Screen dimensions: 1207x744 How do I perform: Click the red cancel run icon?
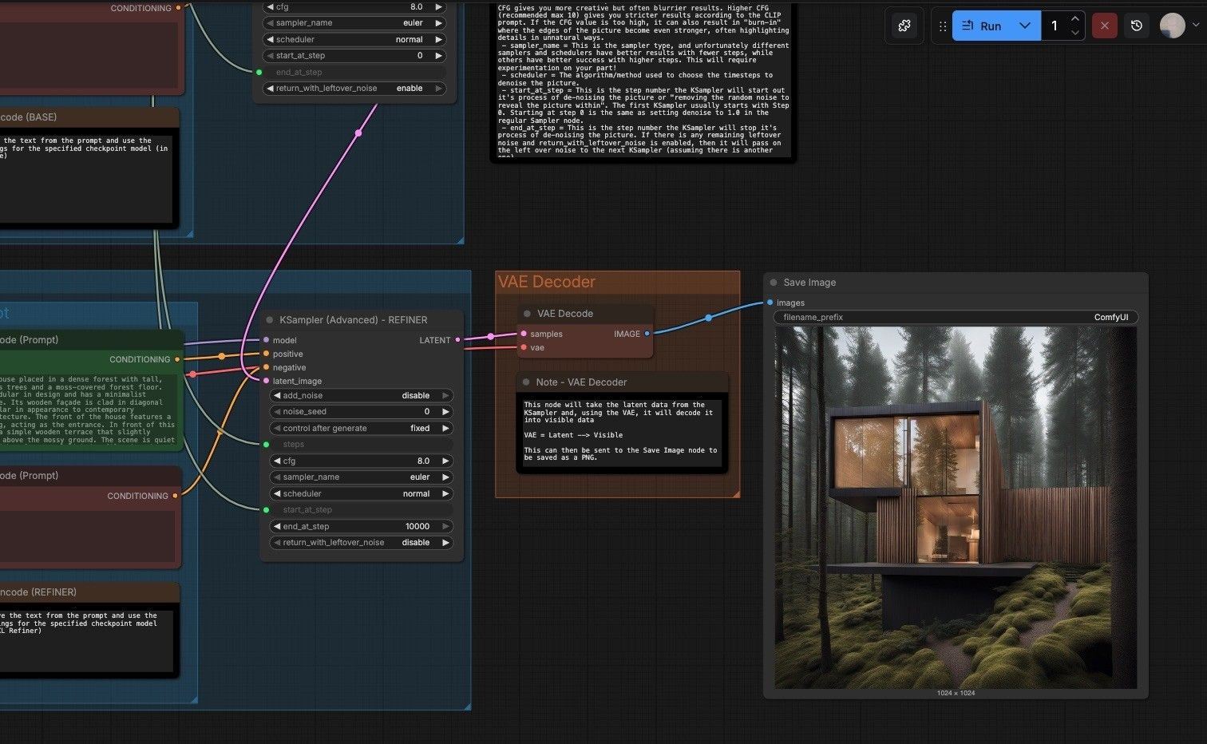coord(1105,26)
